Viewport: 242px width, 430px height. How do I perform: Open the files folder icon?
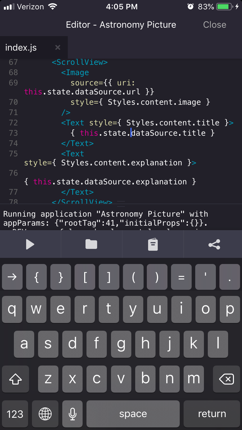[x=91, y=244]
